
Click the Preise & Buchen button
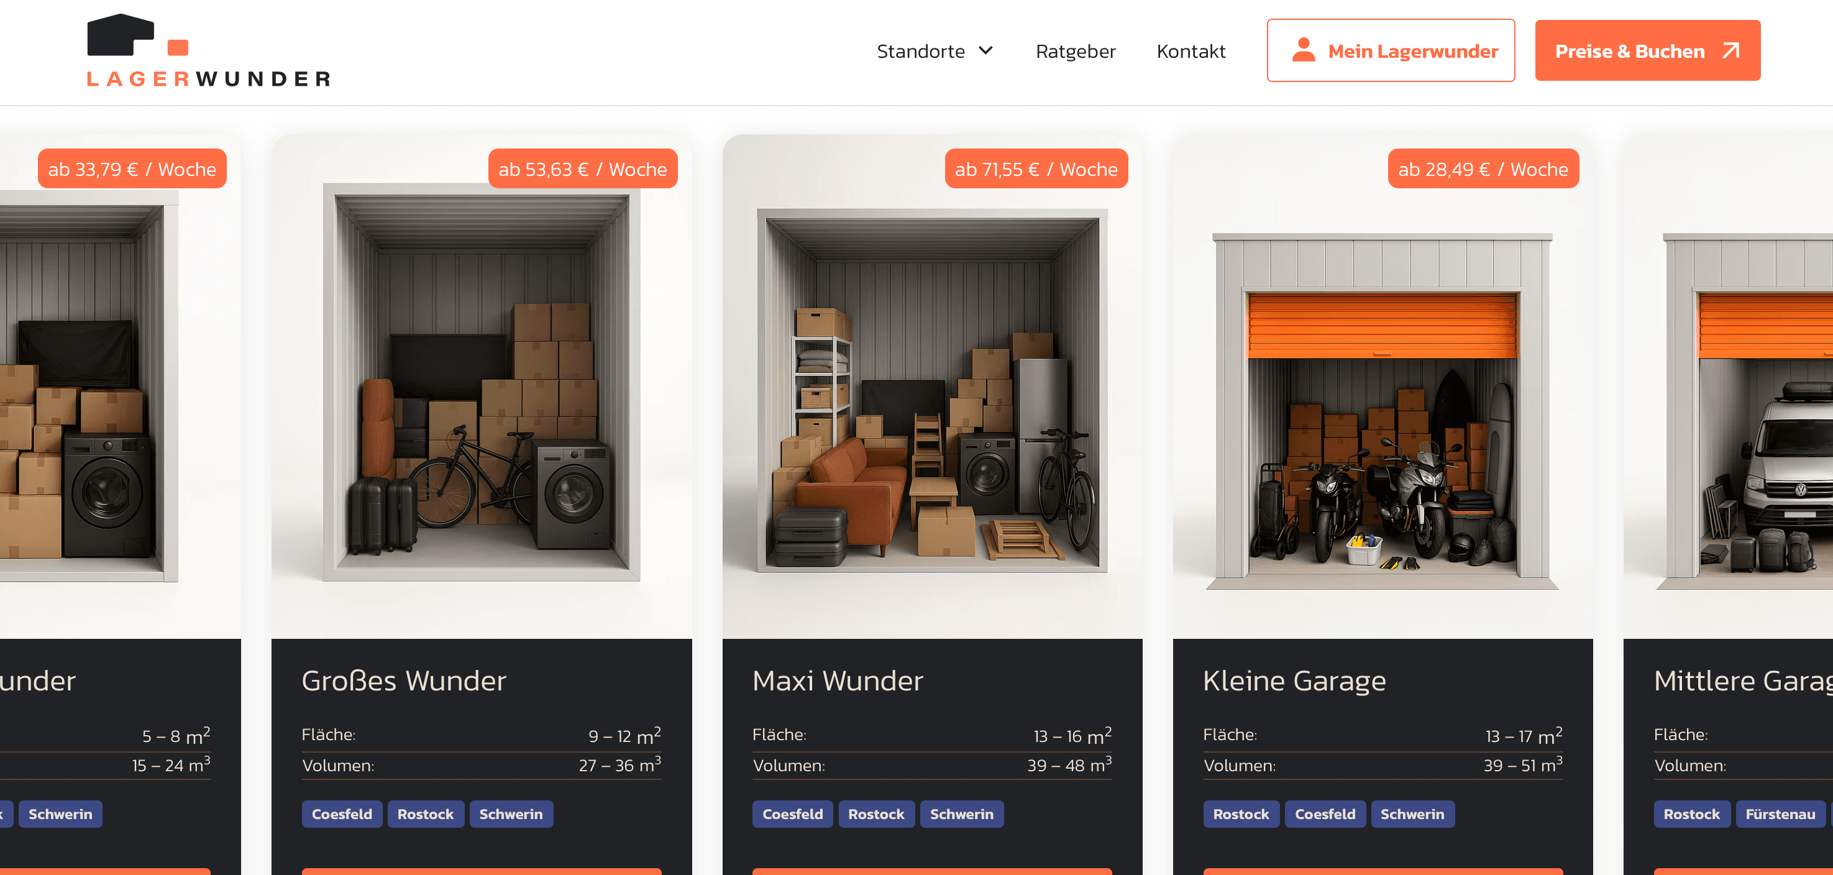coord(1647,50)
